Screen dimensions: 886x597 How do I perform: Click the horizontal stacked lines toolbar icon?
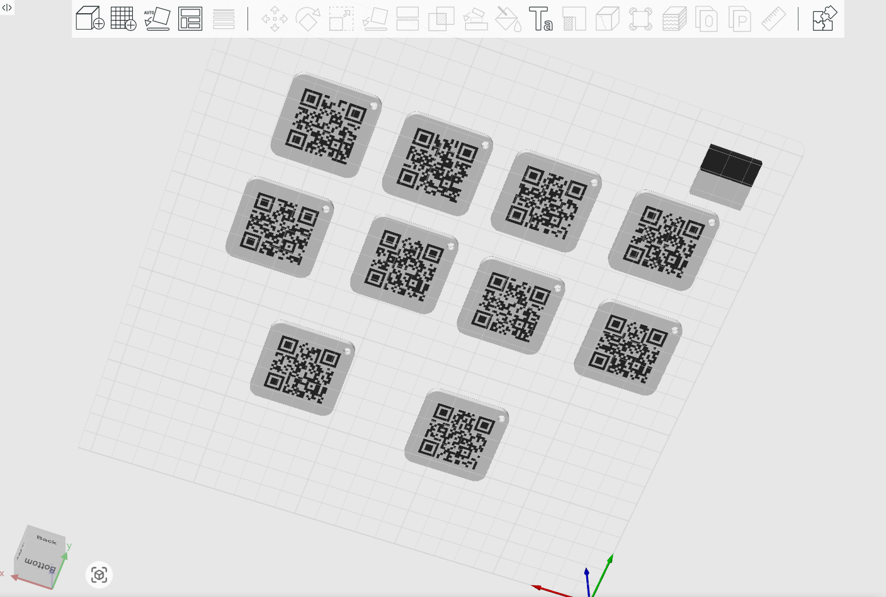point(224,19)
